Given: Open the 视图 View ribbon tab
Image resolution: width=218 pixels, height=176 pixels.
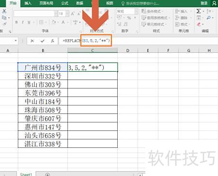Looking at the screenshot, I should (109, 3).
